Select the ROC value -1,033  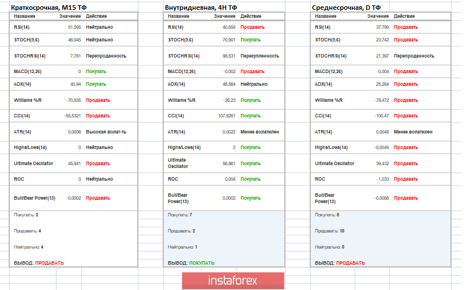383,179
